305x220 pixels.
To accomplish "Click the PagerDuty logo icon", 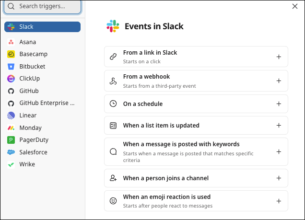I will click(x=11, y=140).
